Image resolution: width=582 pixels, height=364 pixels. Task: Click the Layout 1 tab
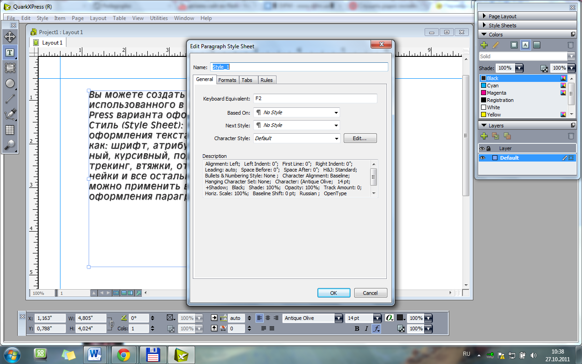point(49,42)
